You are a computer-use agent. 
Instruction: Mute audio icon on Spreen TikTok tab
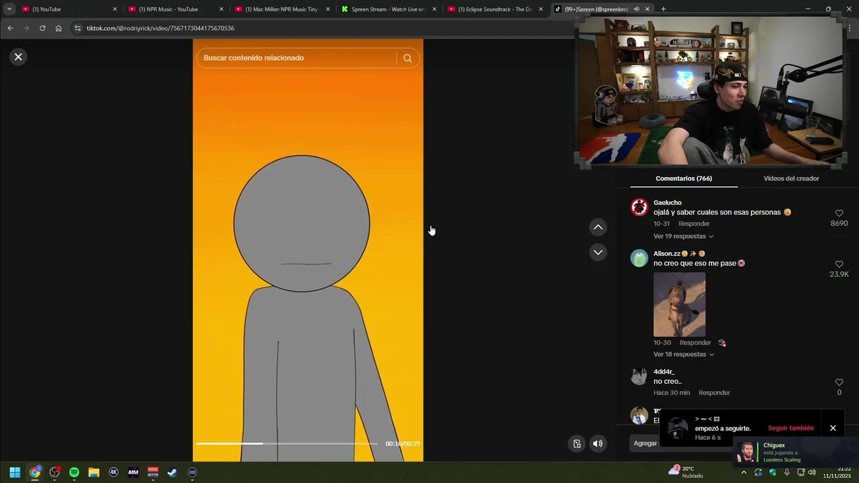click(636, 9)
